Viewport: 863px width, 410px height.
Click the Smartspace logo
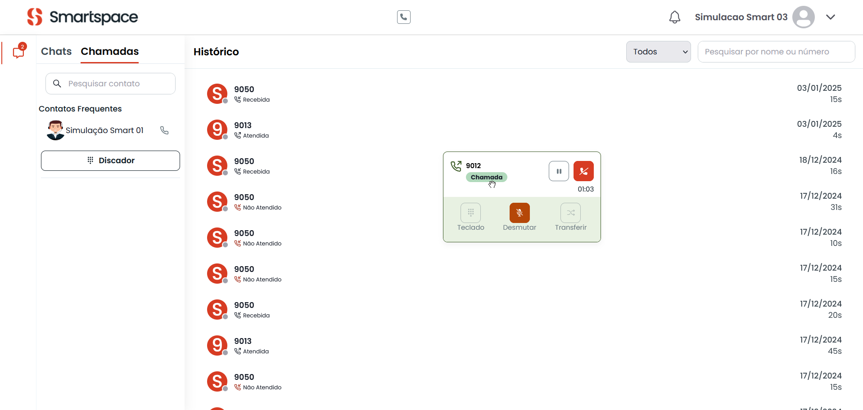coord(83,17)
